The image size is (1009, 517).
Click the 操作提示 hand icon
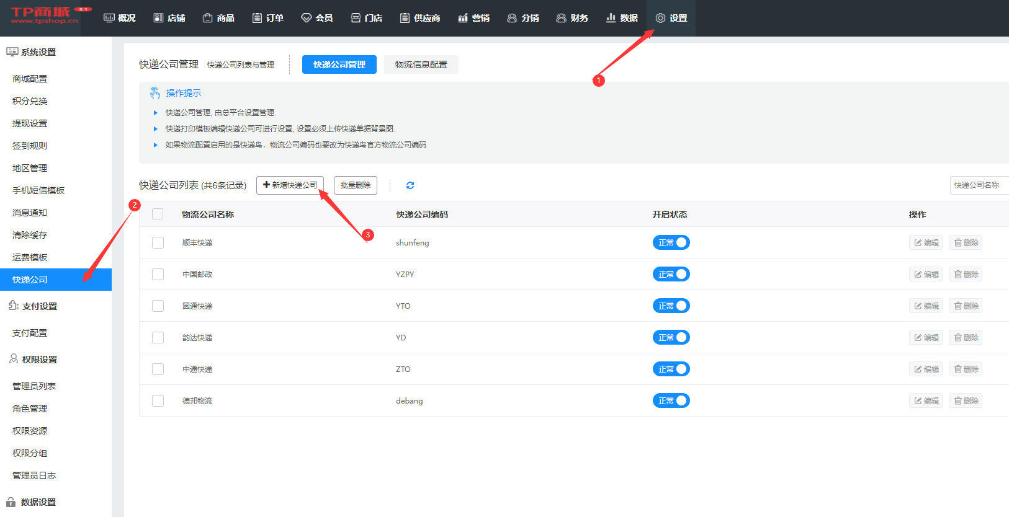tap(155, 93)
